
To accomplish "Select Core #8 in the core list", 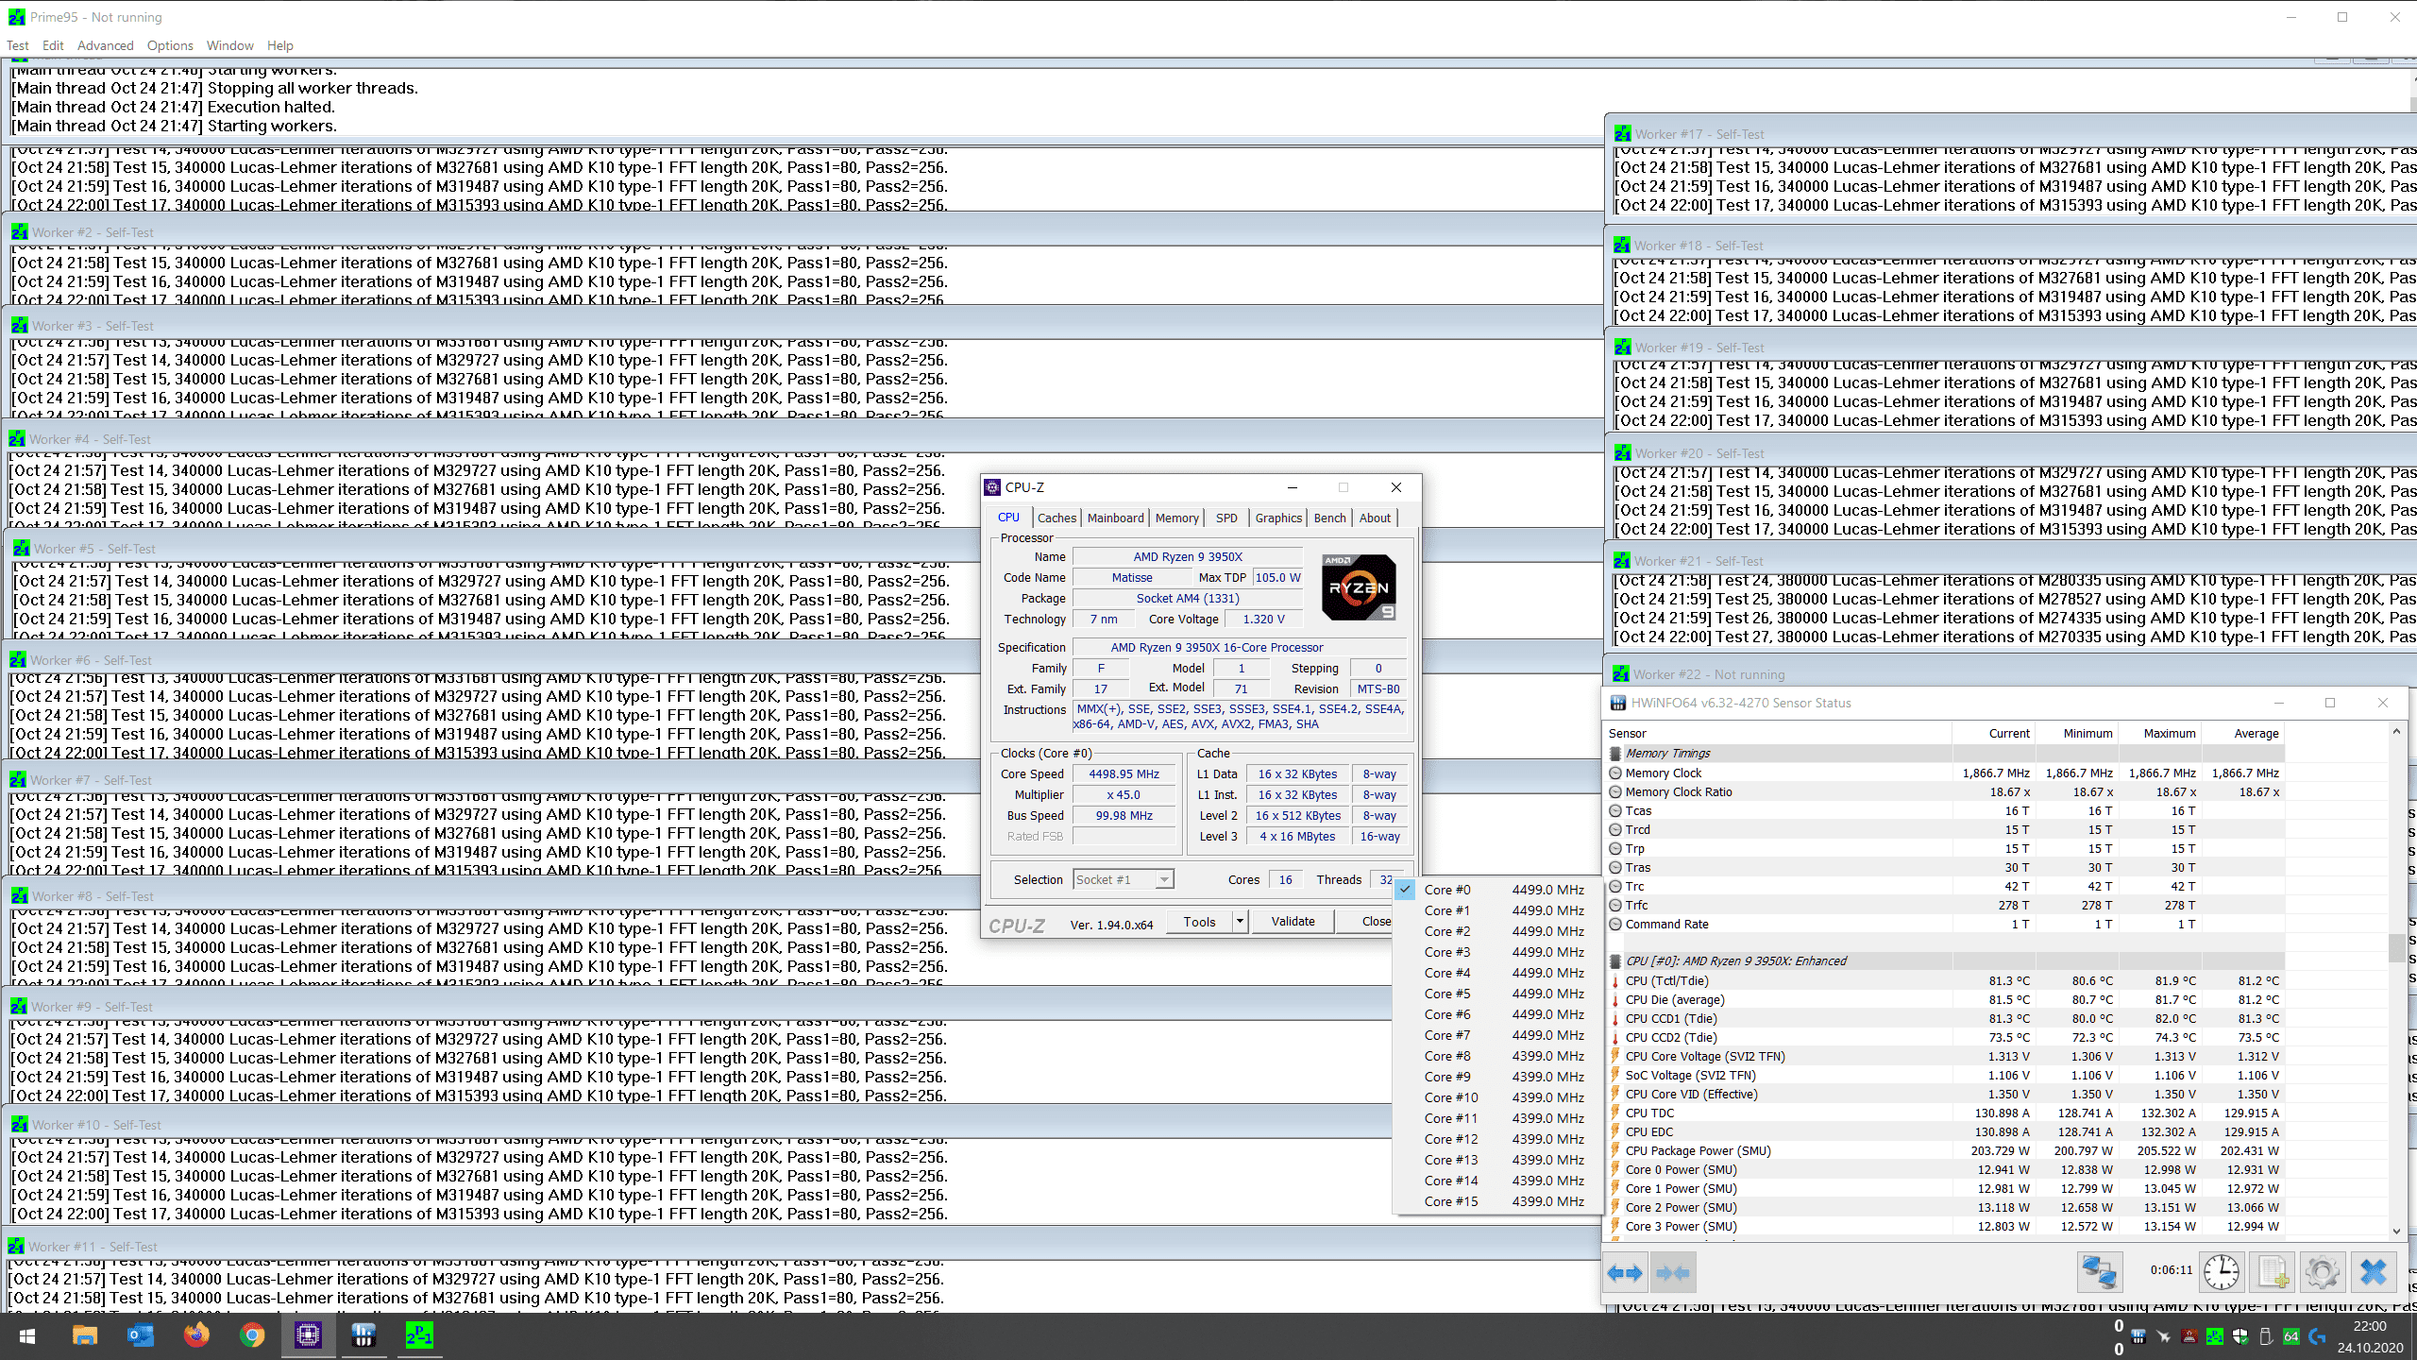I will pyautogui.click(x=1497, y=1056).
